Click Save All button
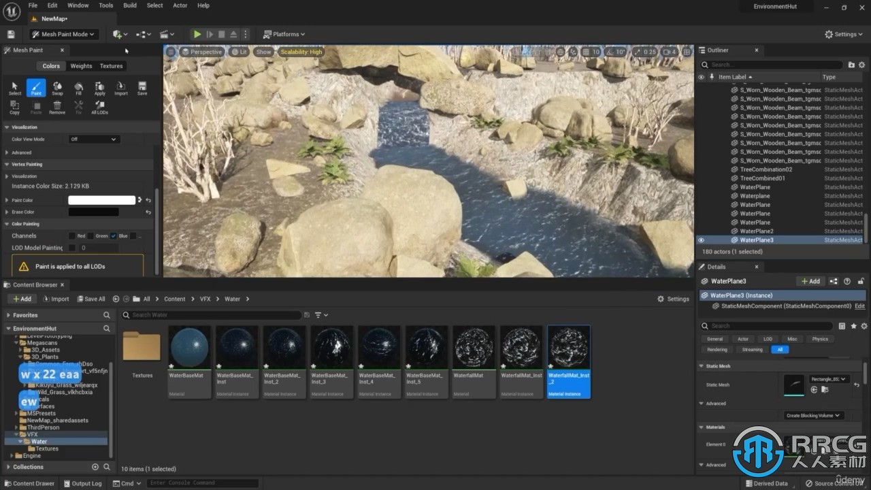This screenshot has width=871, height=490. (x=91, y=299)
